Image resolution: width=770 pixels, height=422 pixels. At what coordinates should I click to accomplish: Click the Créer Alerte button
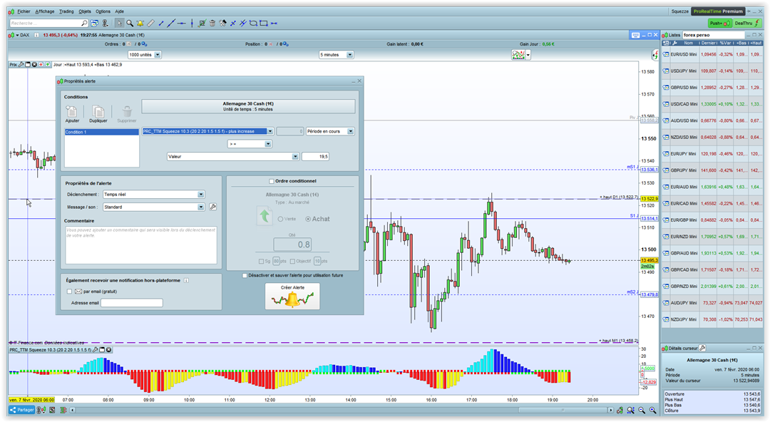[x=292, y=297]
